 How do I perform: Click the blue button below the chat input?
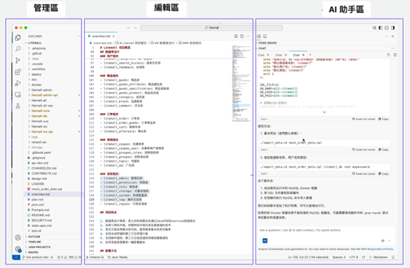265,240
